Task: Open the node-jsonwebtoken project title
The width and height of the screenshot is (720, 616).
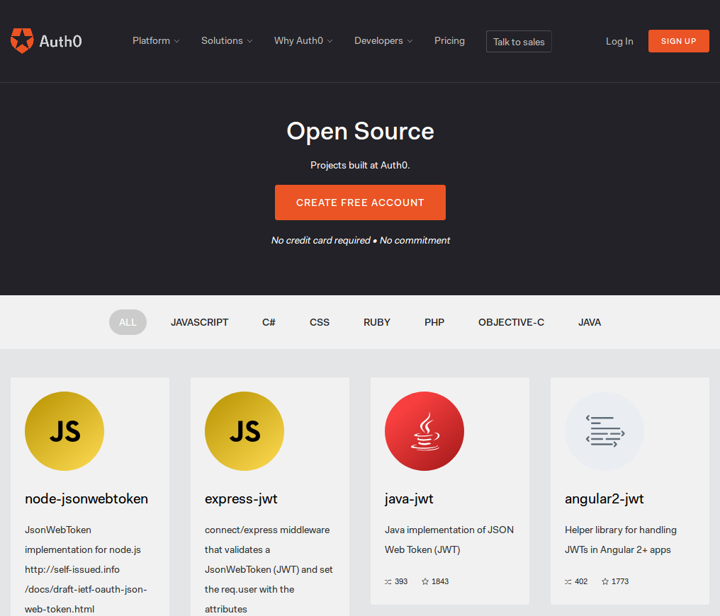Action: tap(86, 498)
